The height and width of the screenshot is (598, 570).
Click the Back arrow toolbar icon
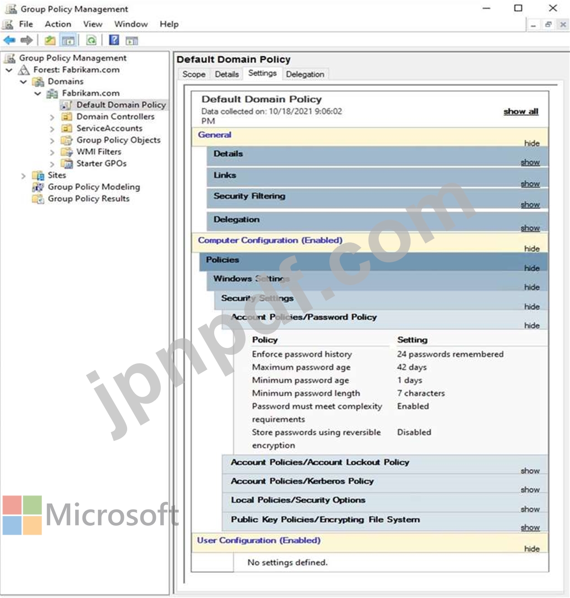coord(9,41)
